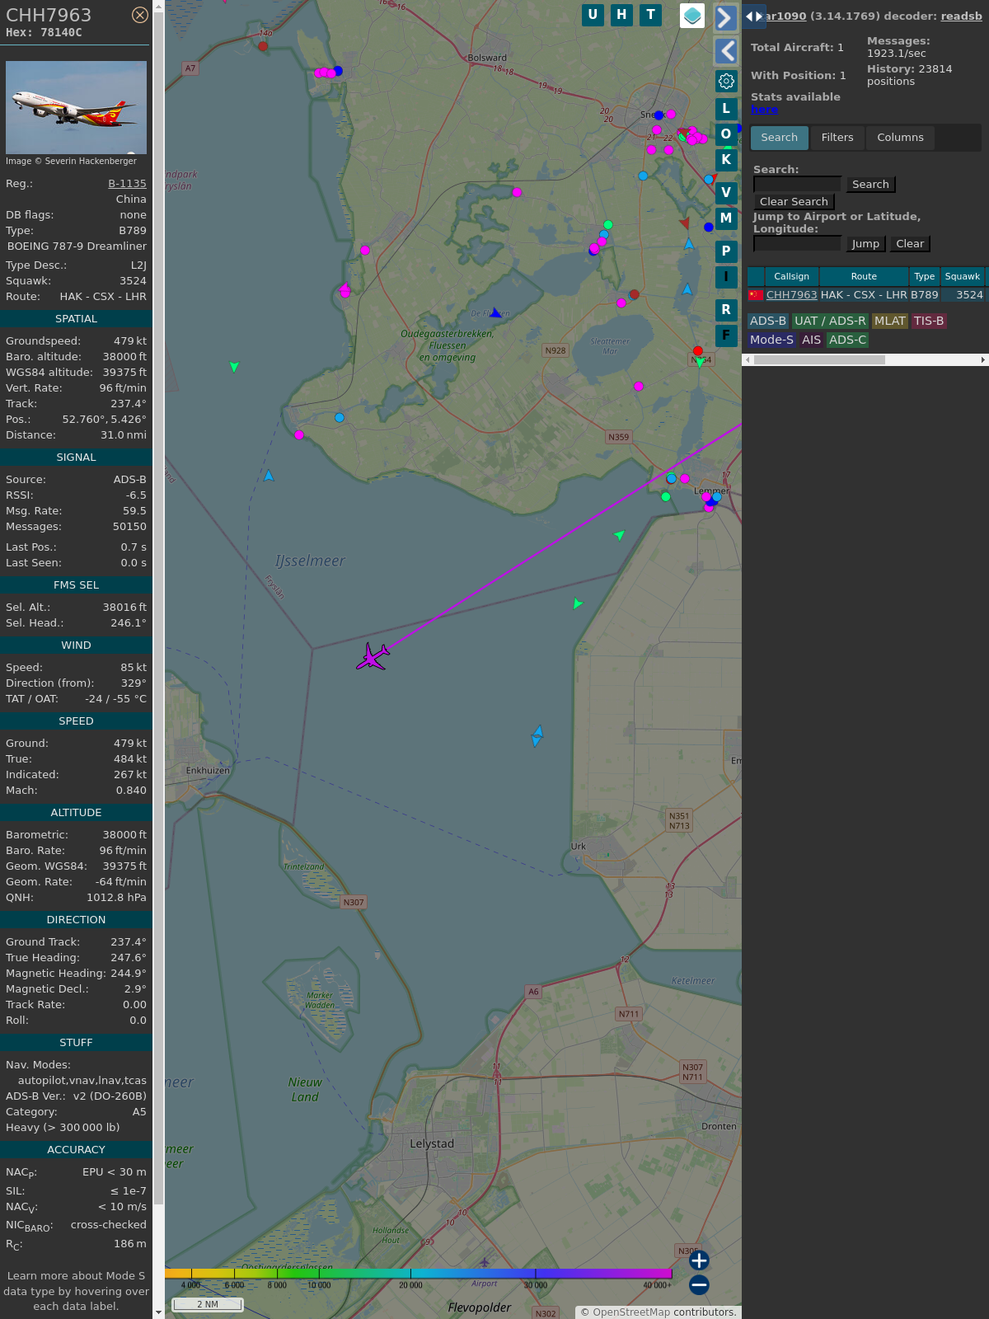
Task: Toggle the TIS-B source filter
Action: coord(928,321)
